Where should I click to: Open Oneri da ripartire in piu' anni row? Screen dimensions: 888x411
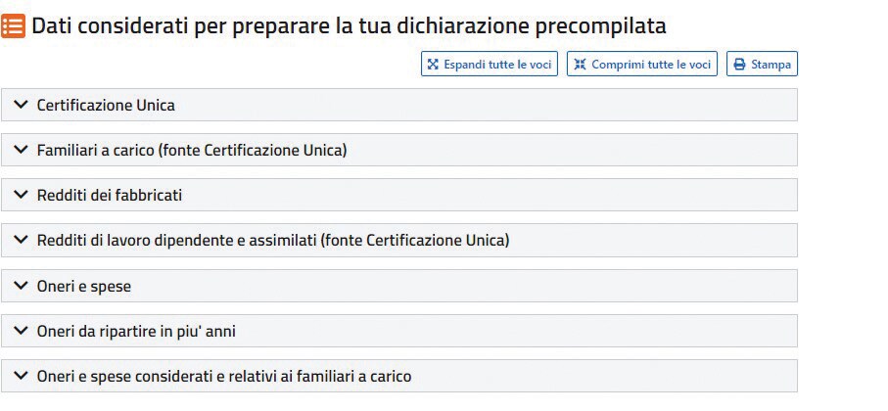[399, 331]
